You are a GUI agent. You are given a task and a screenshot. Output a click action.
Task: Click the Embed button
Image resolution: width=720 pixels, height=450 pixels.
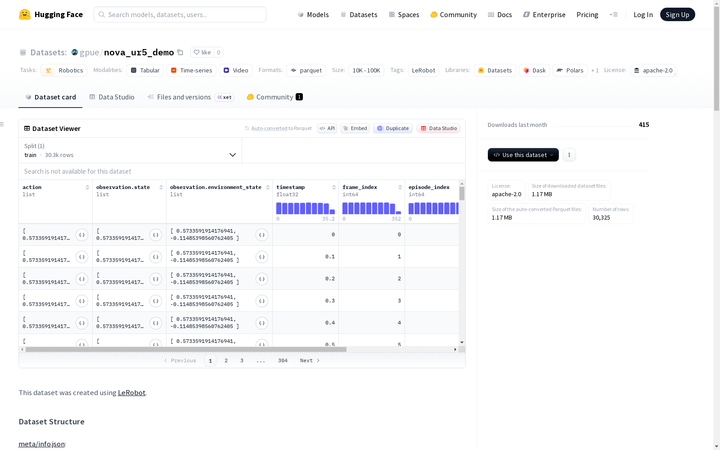[x=355, y=128]
